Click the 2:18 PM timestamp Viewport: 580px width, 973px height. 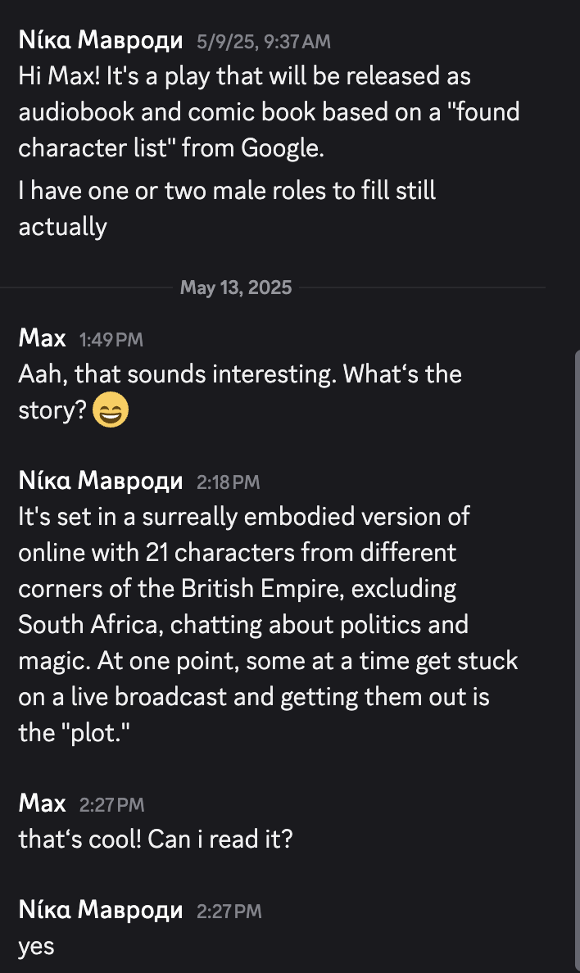(x=228, y=482)
